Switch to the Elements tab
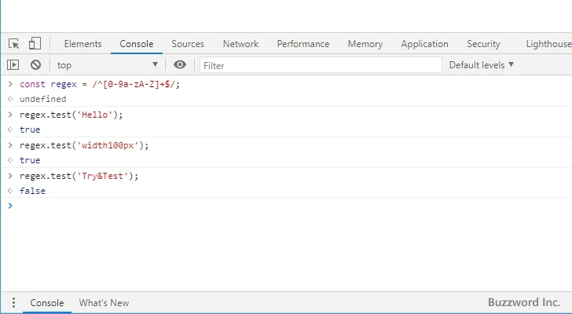The image size is (572, 314). 82,44
